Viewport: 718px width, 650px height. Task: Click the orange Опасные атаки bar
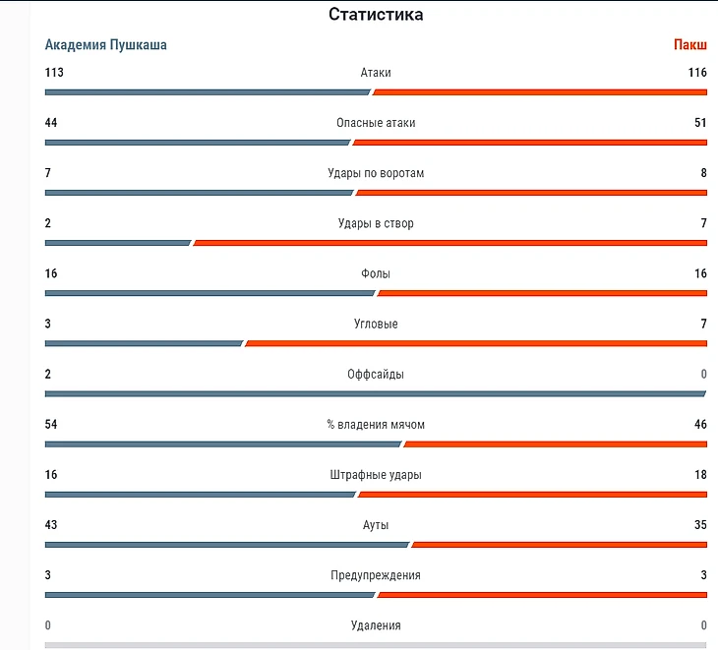click(x=530, y=143)
